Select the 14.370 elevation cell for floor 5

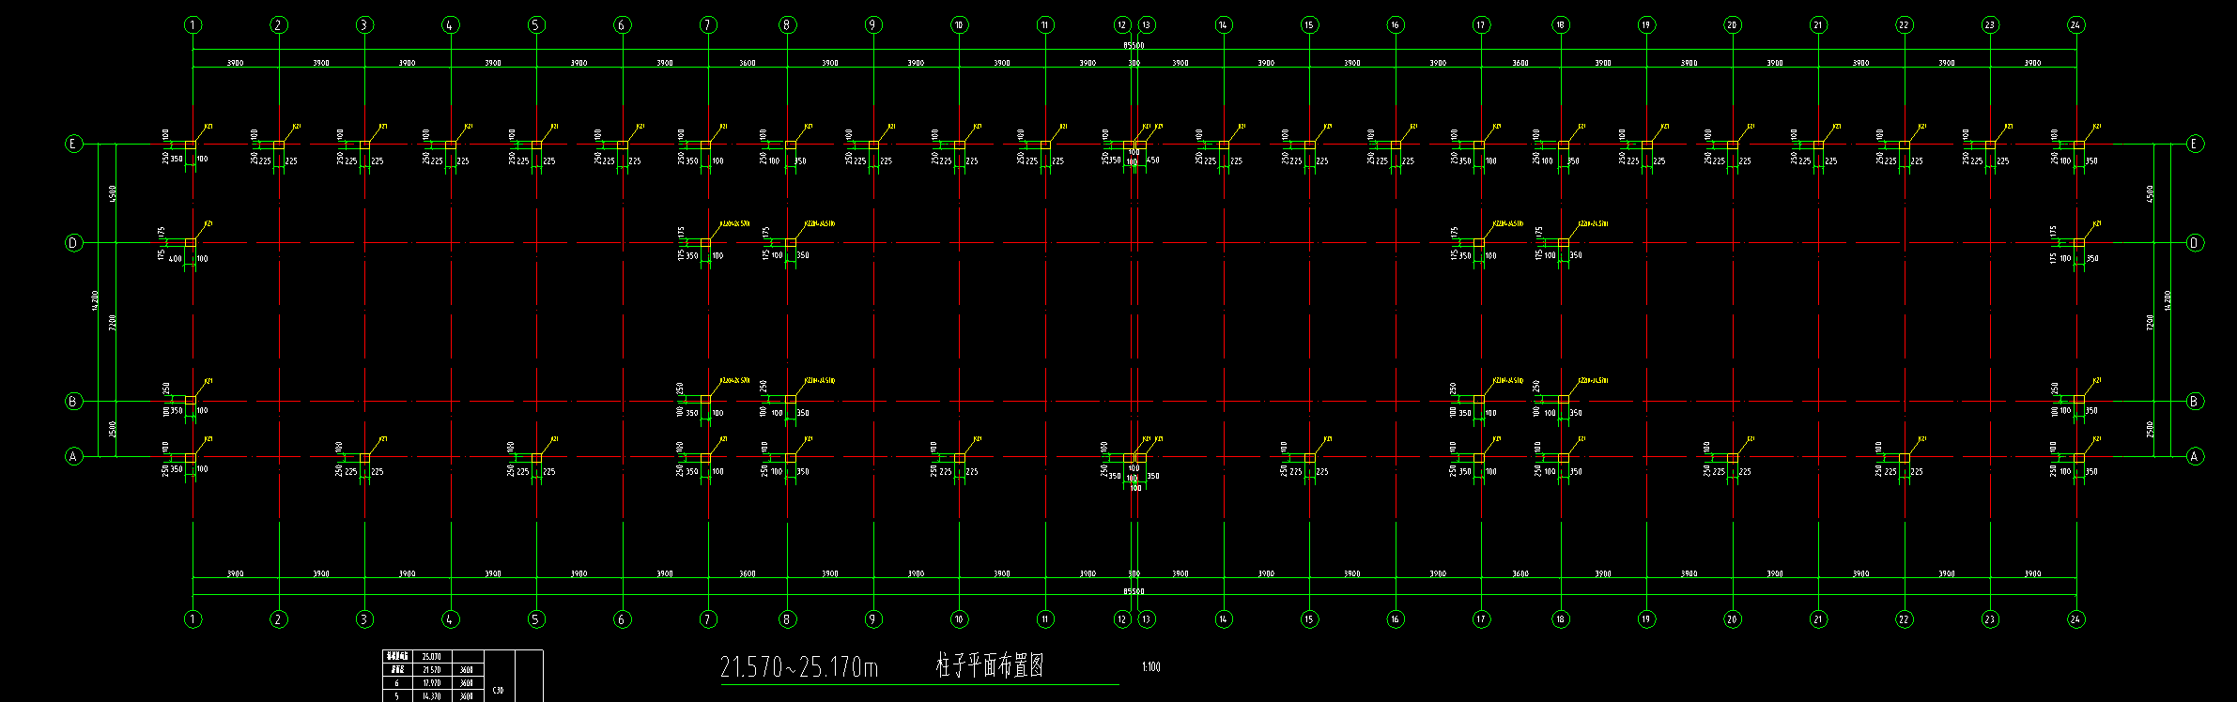[431, 696]
